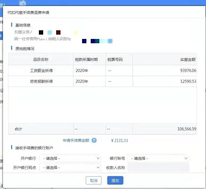Image resolution: width=206 pixels, height=189 pixels.
Task: Select the 工资薪金所得 table row
Action: pyautogui.click(x=41, y=71)
